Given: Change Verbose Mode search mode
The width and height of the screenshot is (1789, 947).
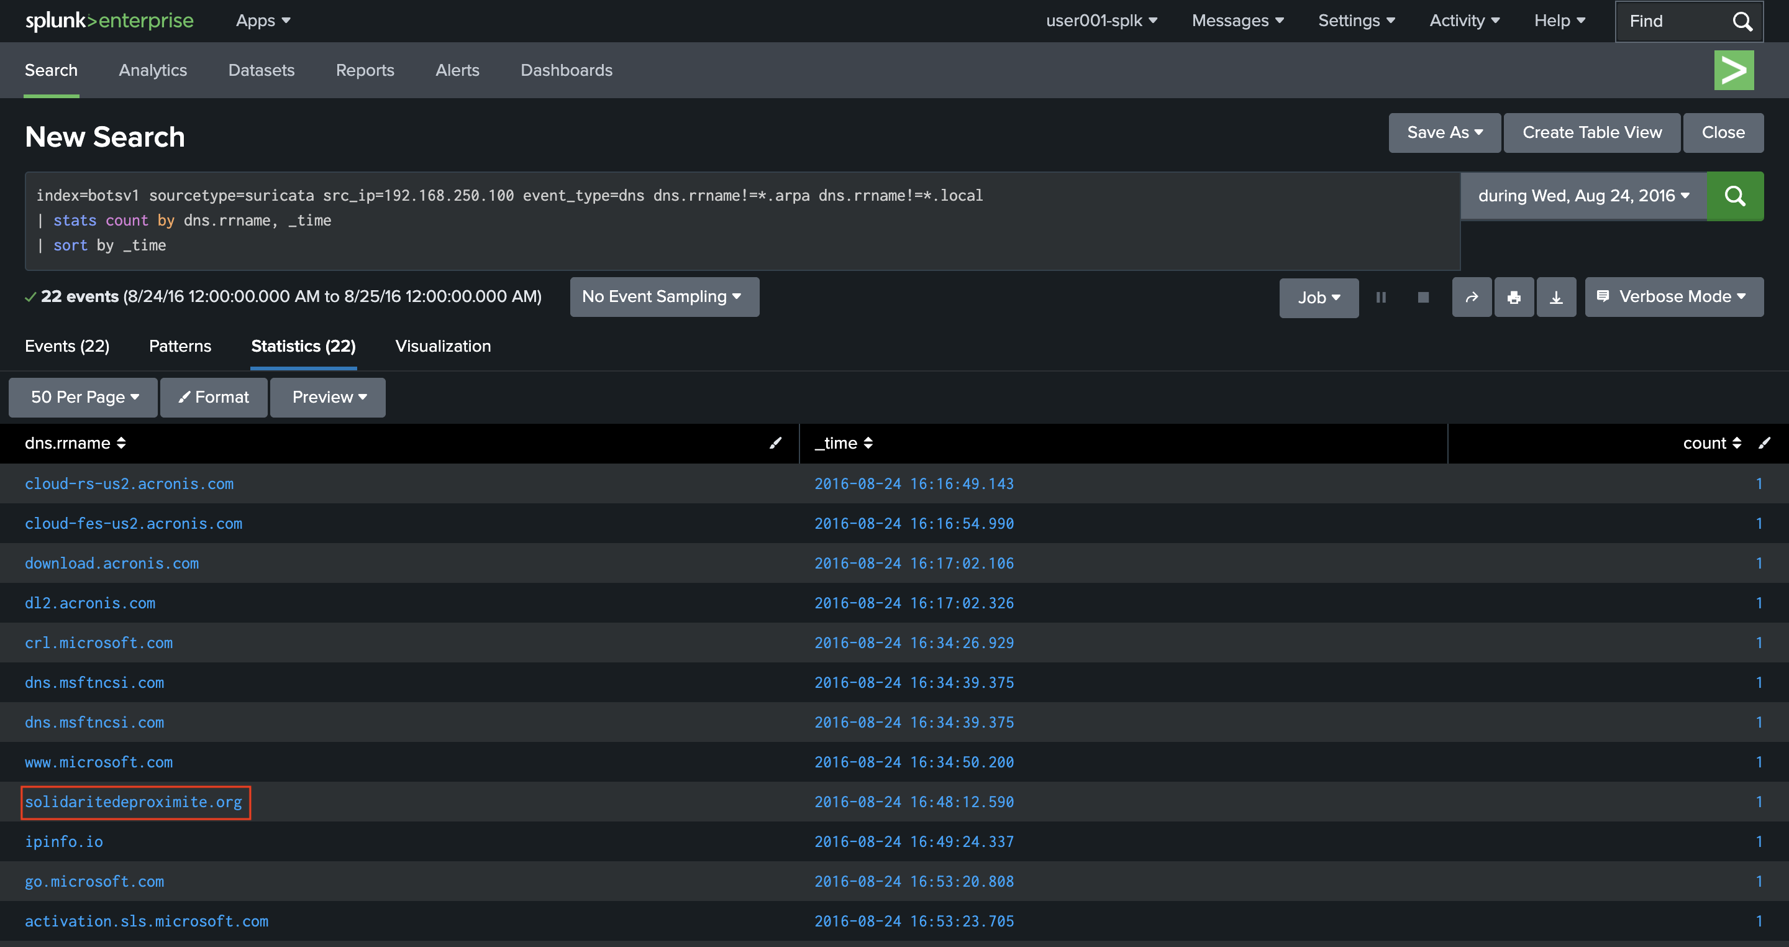Looking at the screenshot, I should 1673,296.
